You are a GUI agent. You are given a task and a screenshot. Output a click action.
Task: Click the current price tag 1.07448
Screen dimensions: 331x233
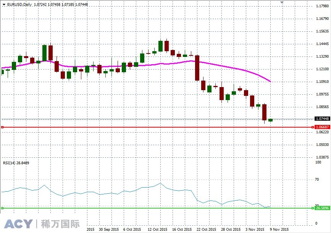322,118
